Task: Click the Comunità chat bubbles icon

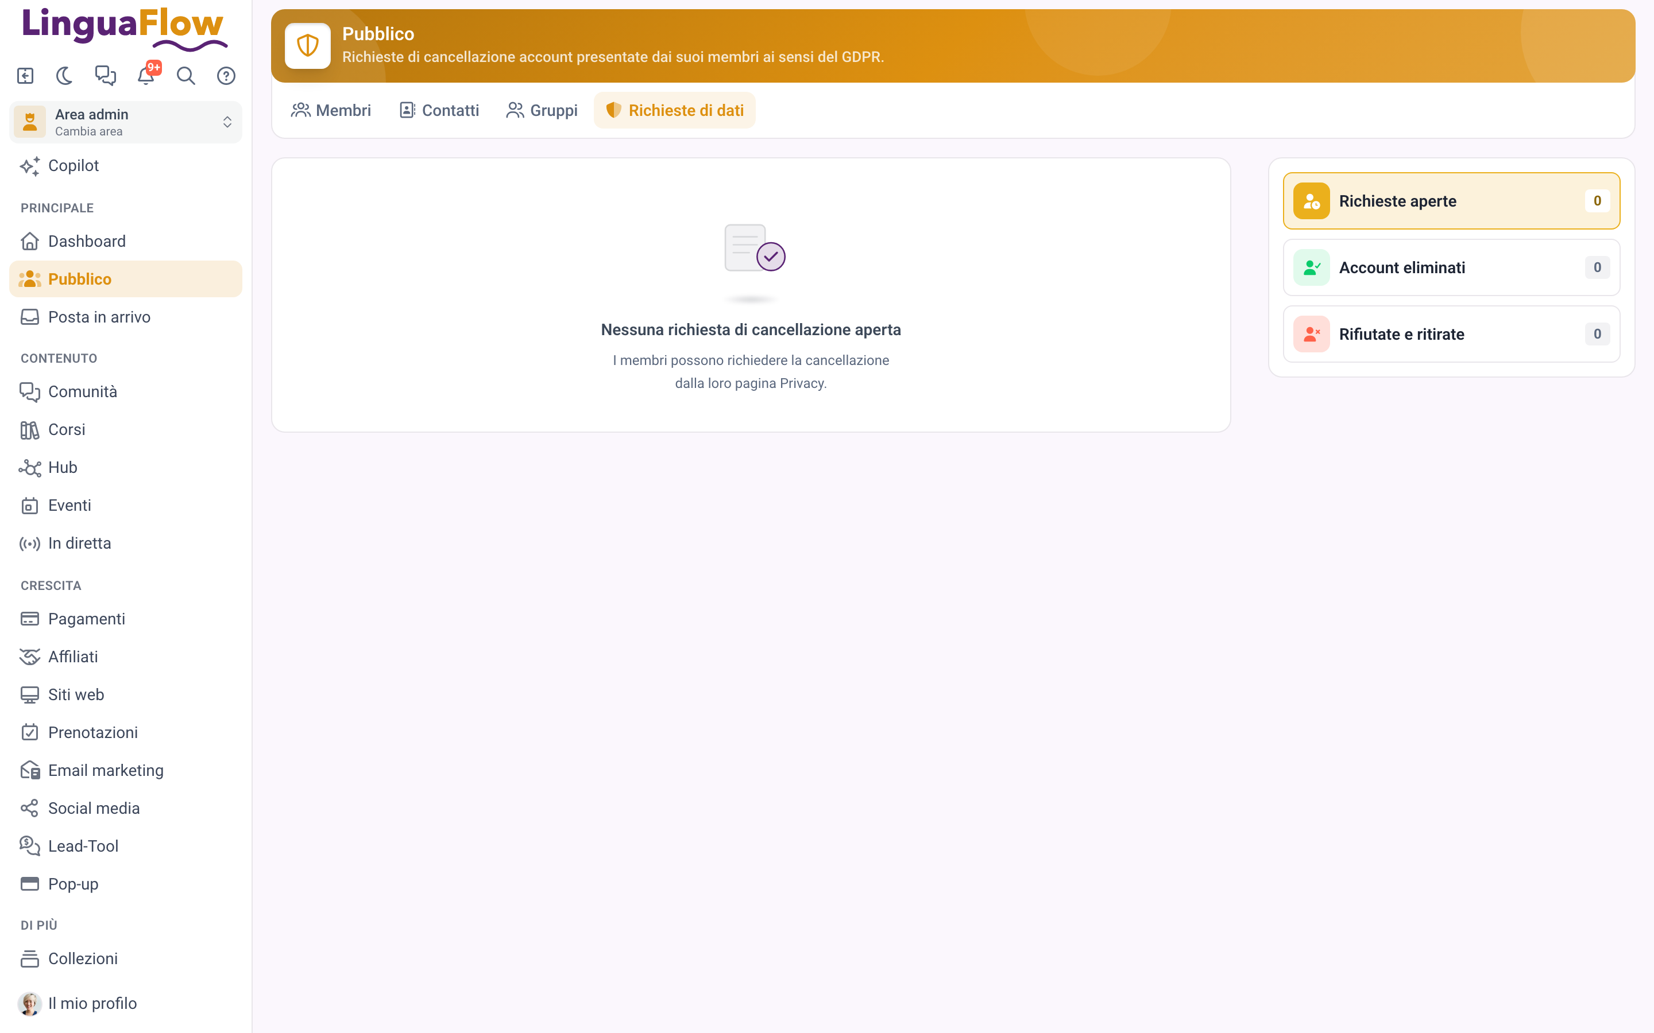Action: 29,391
